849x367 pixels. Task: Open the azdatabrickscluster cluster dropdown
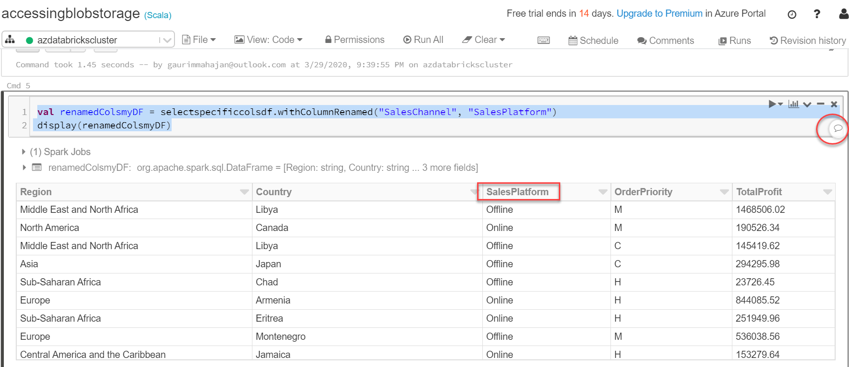tap(166, 40)
